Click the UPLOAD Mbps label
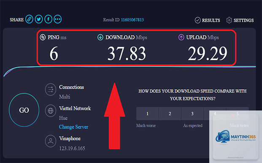 pyautogui.click(x=203, y=37)
